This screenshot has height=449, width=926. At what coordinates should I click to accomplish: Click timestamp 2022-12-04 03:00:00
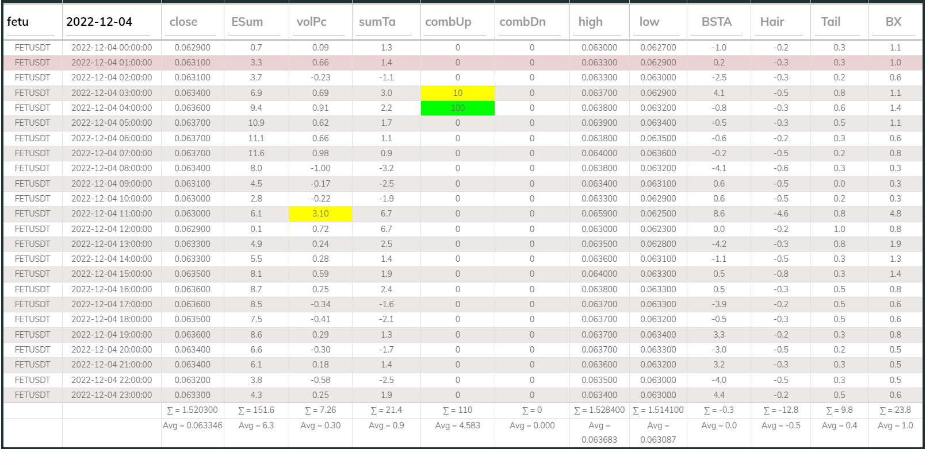[112, 93]
